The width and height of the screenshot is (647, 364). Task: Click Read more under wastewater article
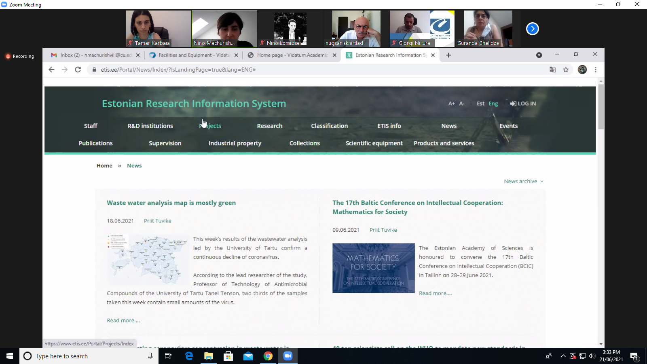tap(123, 320)
